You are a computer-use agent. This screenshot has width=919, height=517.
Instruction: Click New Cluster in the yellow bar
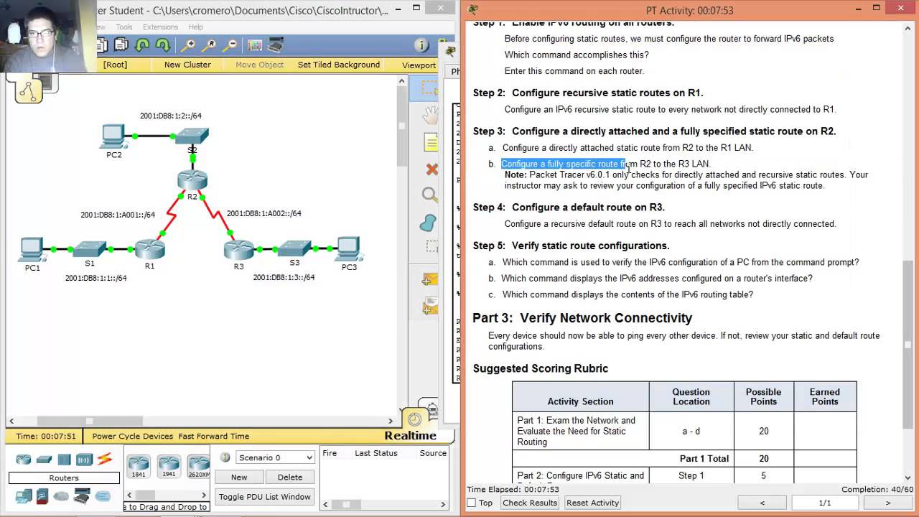coord(187,65)
